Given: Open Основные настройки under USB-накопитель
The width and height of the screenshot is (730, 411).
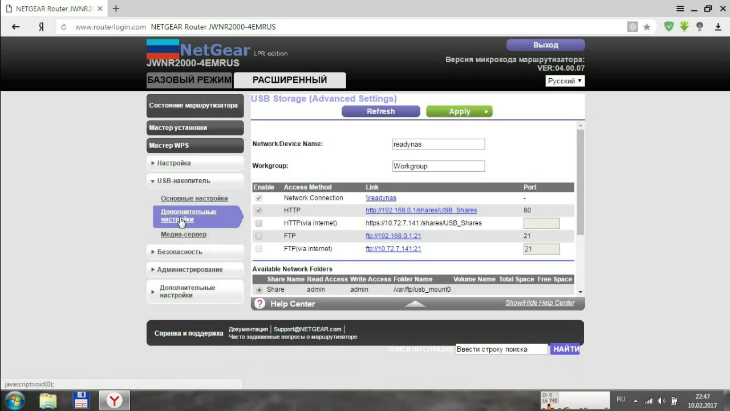Looking at the screenshot, I should pos(194,199).
